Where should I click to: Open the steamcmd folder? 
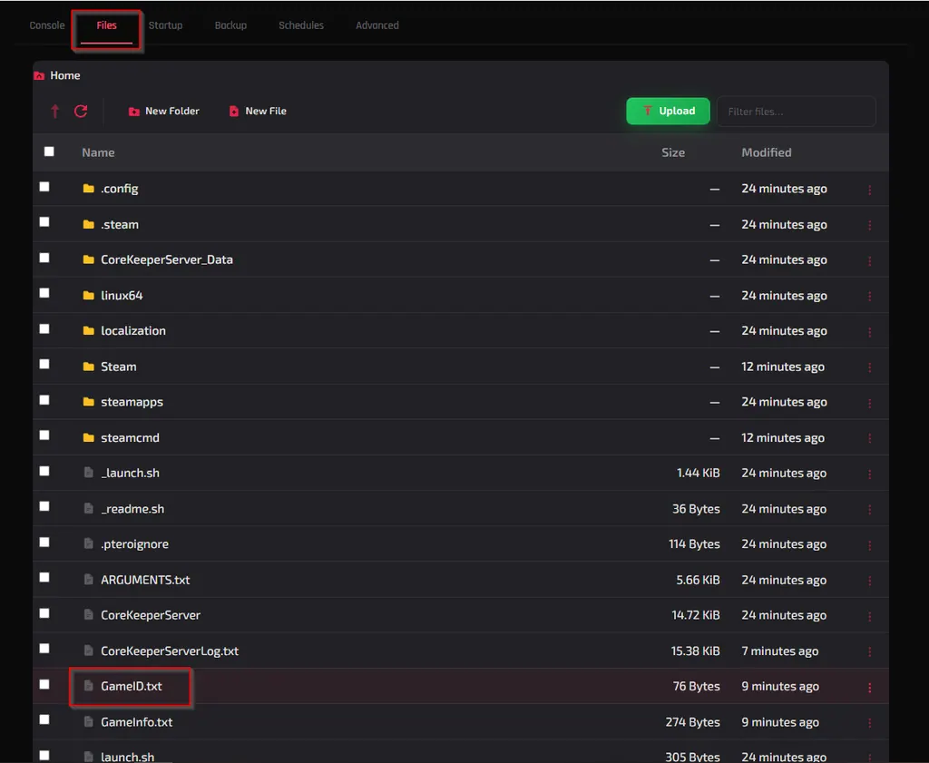(x=130, y=438)
